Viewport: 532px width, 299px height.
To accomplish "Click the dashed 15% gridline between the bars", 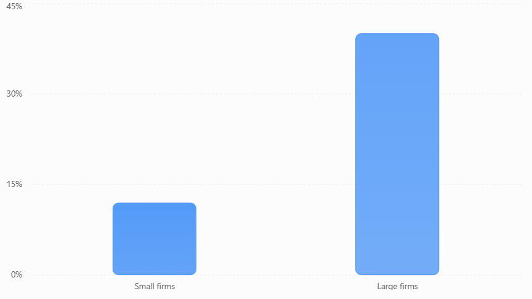I will point(276,185).
